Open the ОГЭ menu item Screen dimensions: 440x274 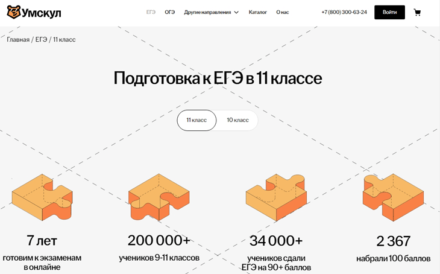click(170, 12)
